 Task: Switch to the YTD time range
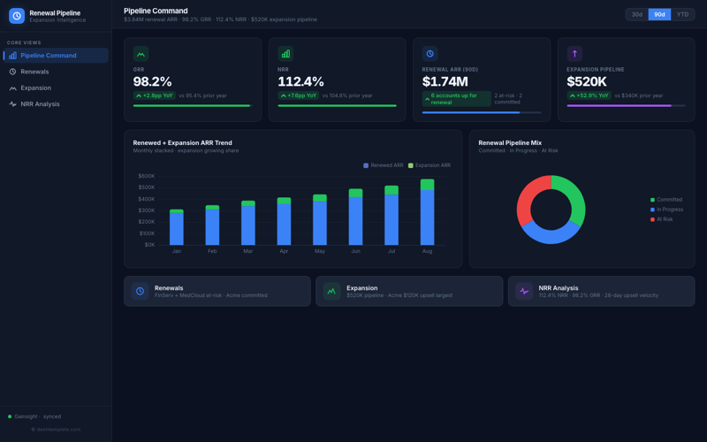pos(682,14)
